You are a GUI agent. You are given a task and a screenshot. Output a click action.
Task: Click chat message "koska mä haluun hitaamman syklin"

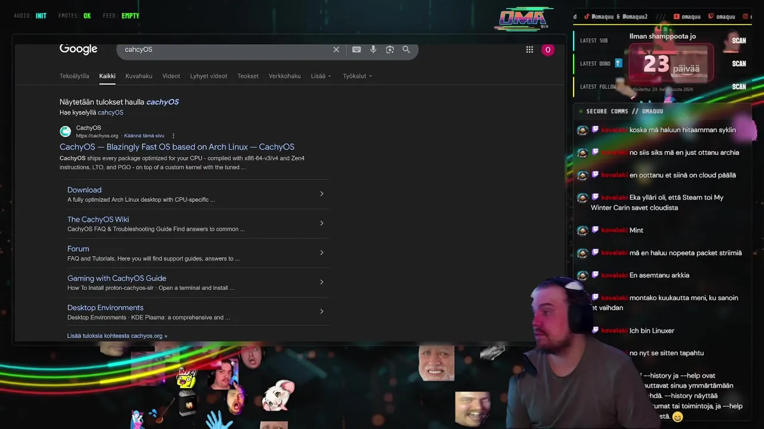683,130
